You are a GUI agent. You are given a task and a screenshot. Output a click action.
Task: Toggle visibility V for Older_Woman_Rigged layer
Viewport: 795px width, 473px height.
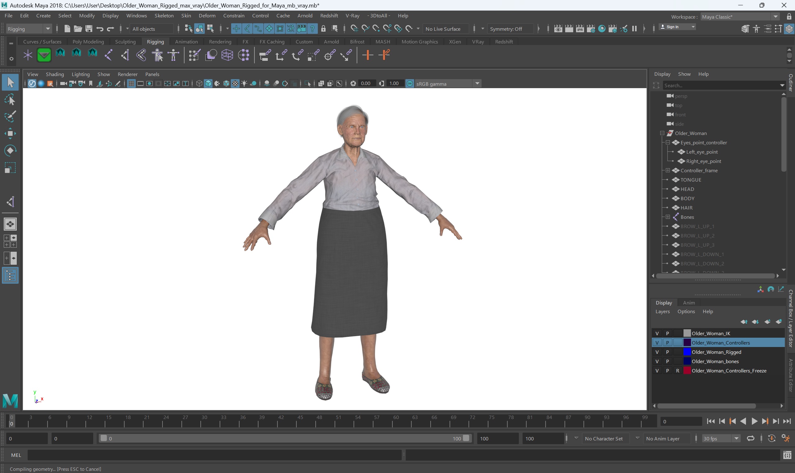(x=657, y=352)
